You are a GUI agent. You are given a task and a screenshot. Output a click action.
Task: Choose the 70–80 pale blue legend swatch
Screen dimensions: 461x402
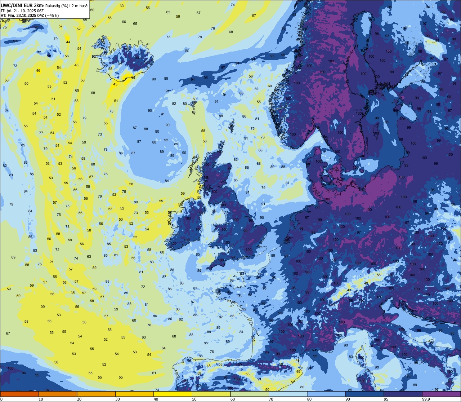288,394
